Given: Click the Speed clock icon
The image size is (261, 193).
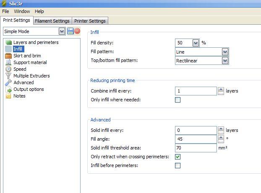Looking at the screenshot, I should (8, 69).
